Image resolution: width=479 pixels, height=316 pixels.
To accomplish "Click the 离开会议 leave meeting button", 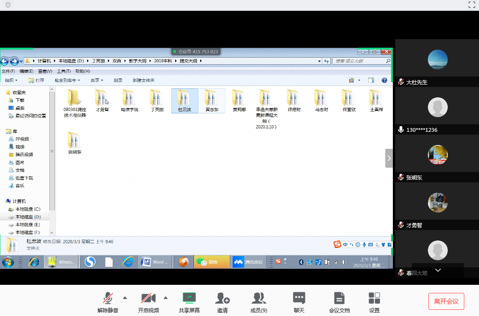I will tap(446, 301).
